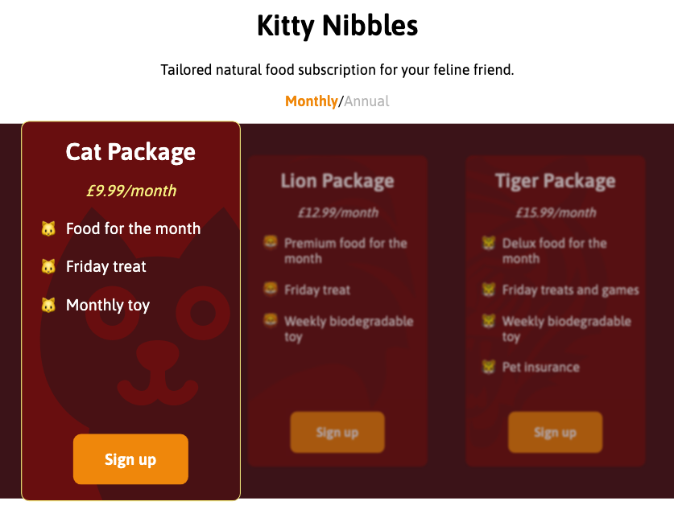674x518 pixels.
Task: Click cat emoji next to Monthly toy
Action: [48, 306]
